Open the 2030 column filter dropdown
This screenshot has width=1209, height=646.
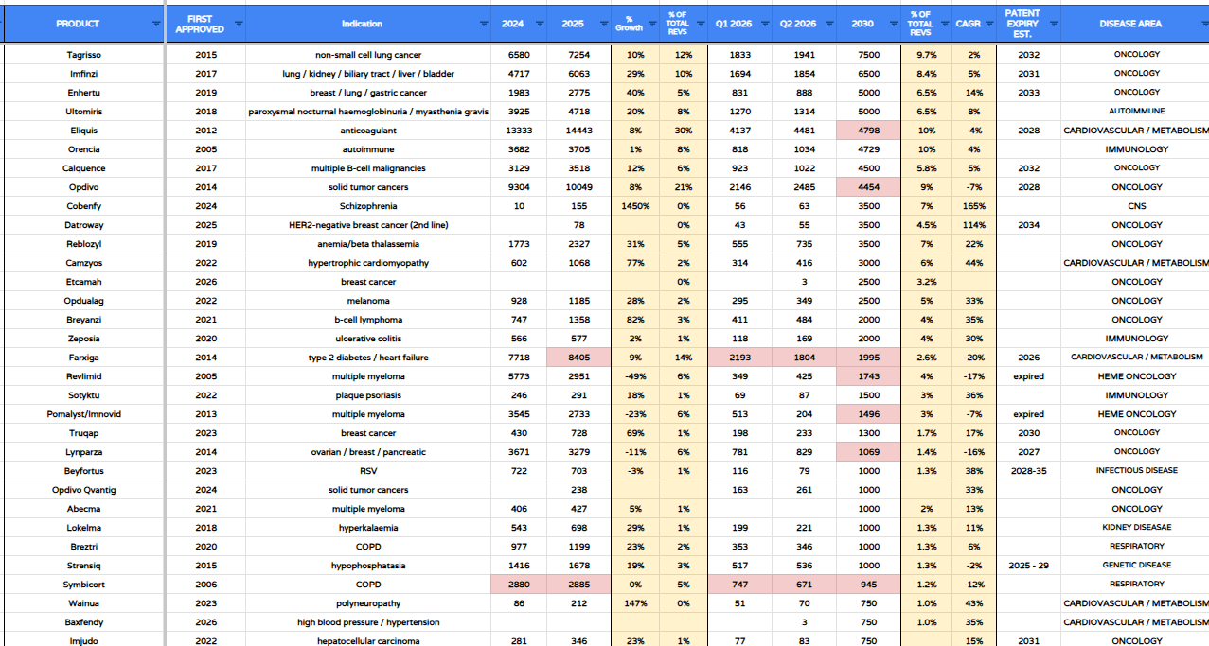click(x=893, y=24)
